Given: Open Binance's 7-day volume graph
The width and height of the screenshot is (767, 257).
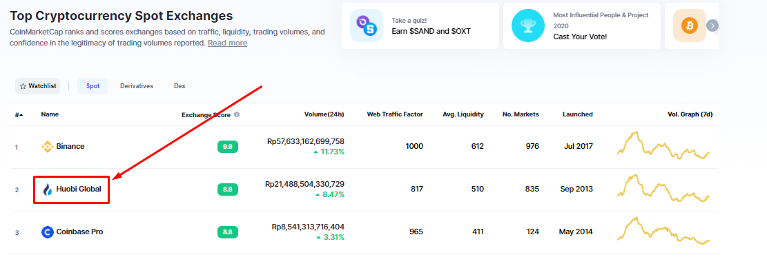Looking at the screenshot, I should pyautogui.click(x=663, y=145).
